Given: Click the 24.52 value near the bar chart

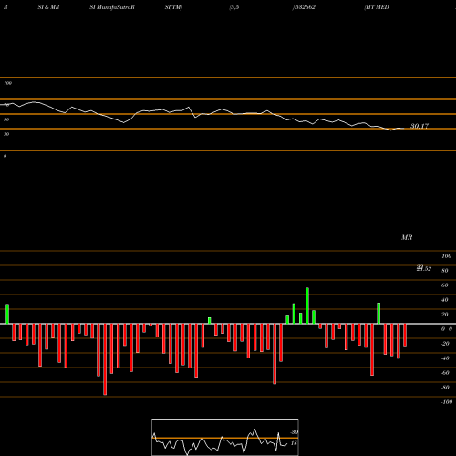Looking at the screenshot, I should [x=424, y=268].
